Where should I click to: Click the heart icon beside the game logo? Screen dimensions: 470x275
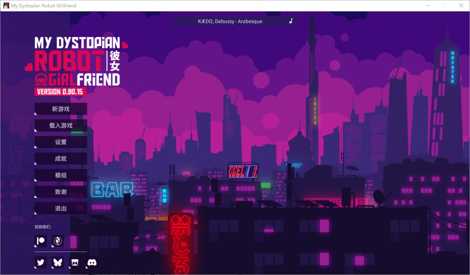(x=126, y=44)
